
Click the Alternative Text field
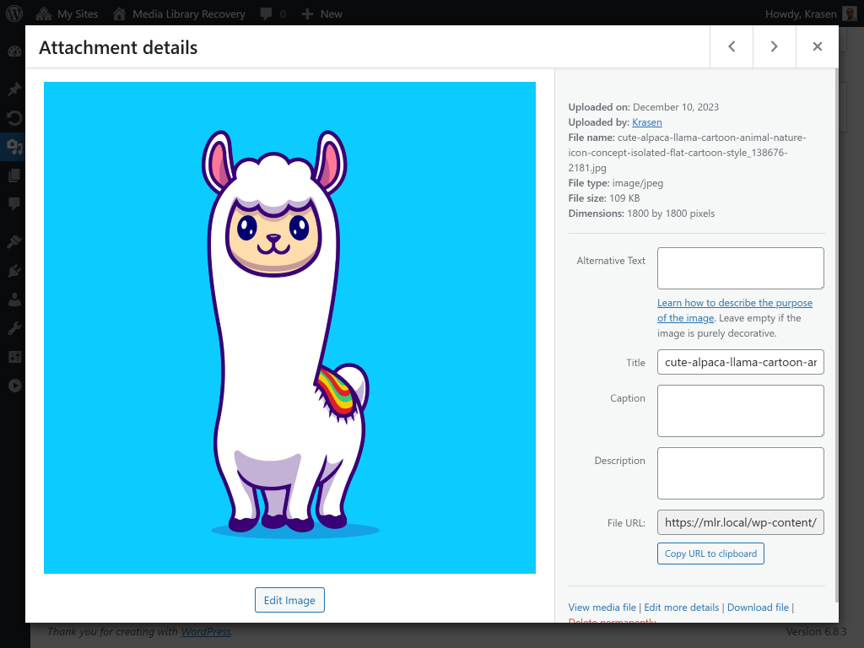pyautogui.click(x=740, y=267)
